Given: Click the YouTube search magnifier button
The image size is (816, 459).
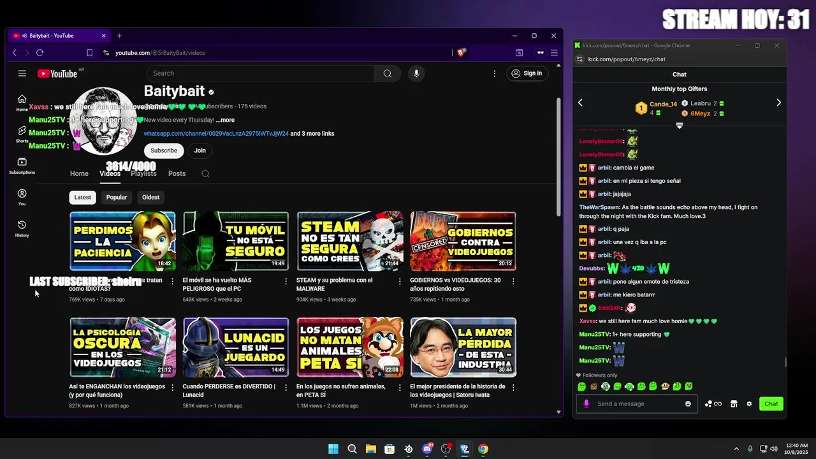Looking at the screenshot, I should coord(387,73).
